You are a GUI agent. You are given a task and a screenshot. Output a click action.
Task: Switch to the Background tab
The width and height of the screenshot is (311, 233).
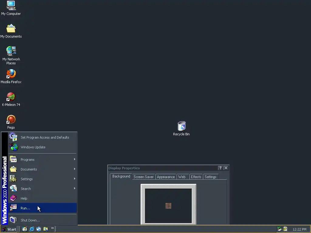tap(121, 176)
